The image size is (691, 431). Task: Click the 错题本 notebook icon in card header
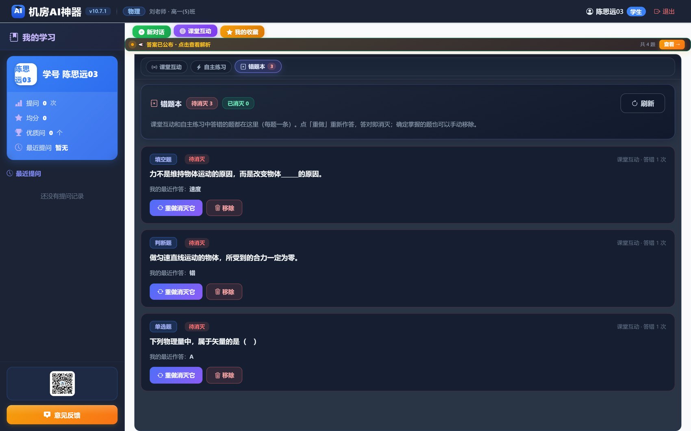click(x=154, y=103)
